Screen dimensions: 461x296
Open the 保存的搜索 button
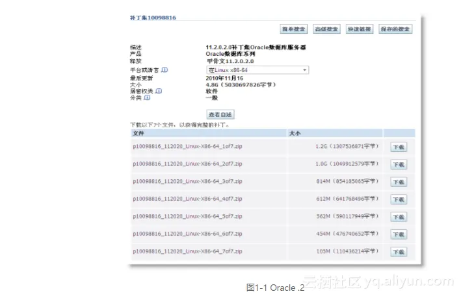click(x=395, y=29)
